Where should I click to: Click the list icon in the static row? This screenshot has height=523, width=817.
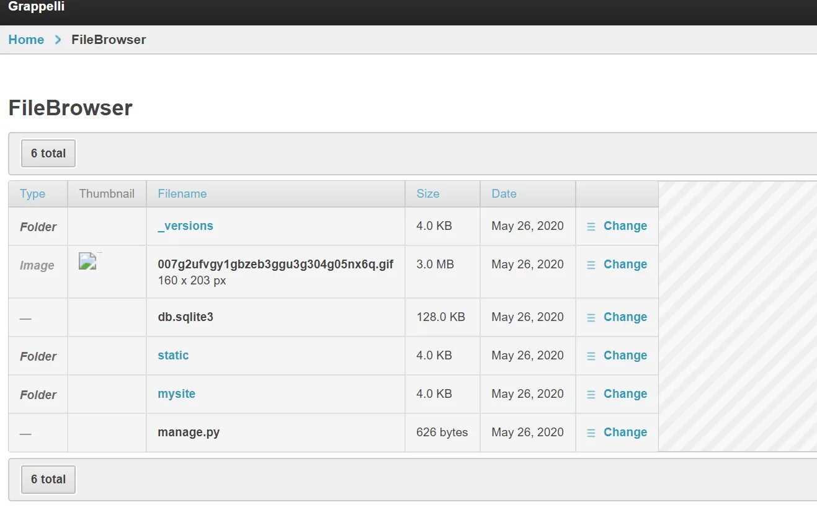tap(591, 356)
